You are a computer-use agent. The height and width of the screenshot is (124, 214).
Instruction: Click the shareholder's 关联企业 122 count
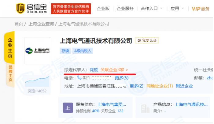click(112, 111)
